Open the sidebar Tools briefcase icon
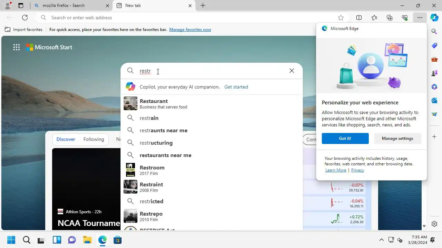 (434, 59)
